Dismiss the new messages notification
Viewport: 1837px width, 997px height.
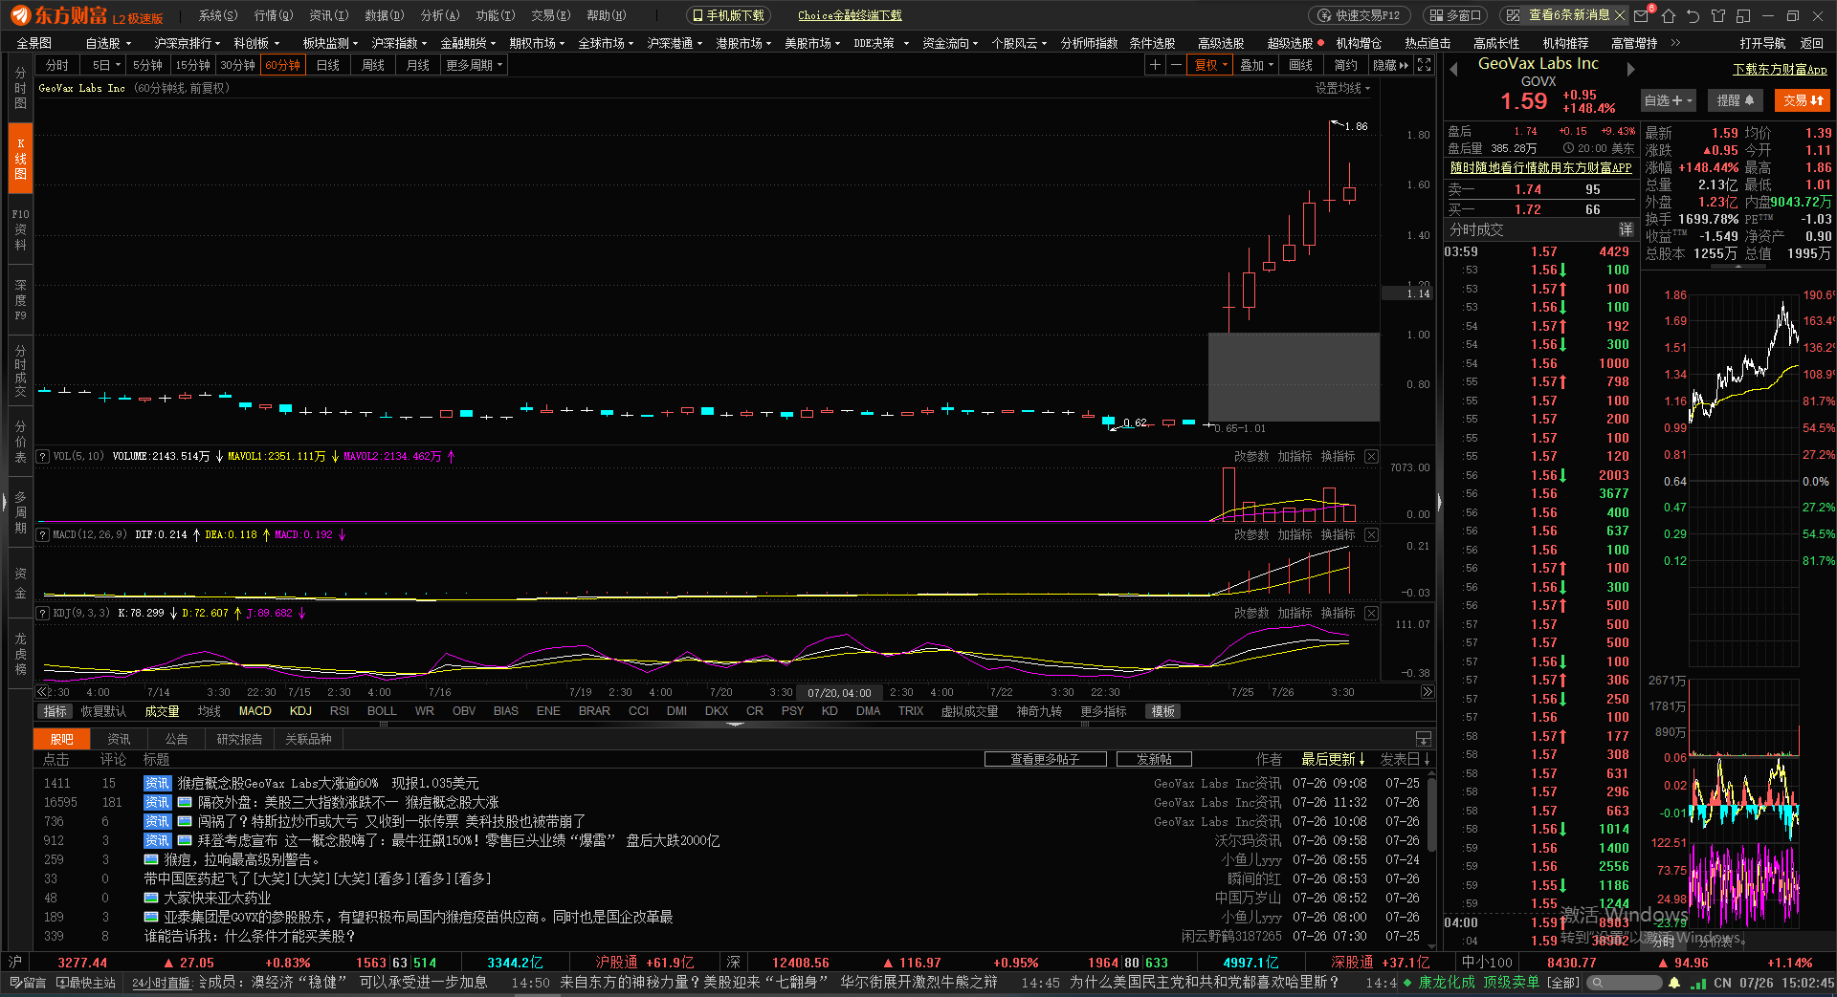[1619, 15]
